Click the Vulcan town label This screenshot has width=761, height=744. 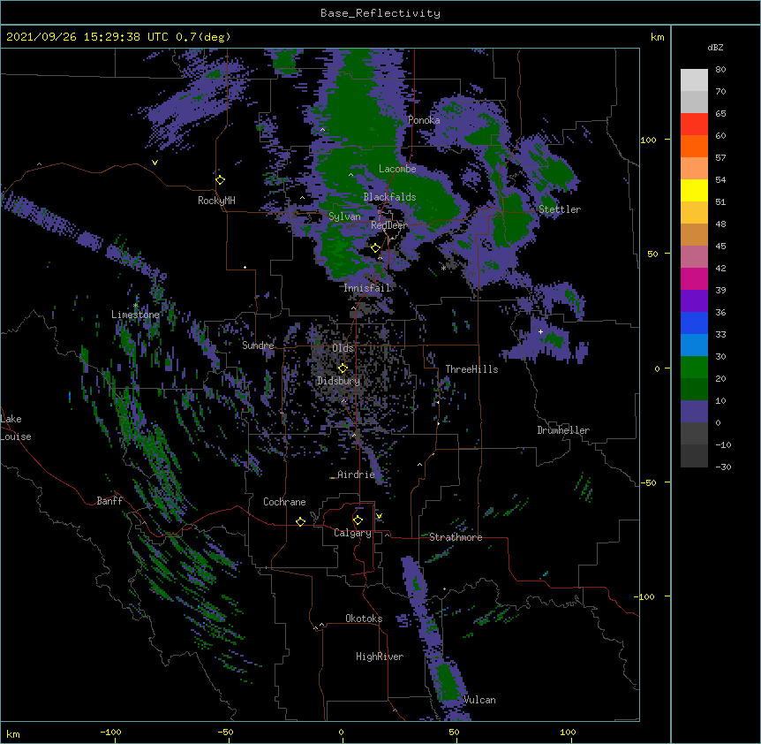pyautogui.click(x=479, y=700)
